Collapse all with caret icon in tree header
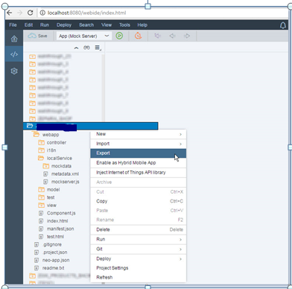This screenshot has height=289, width=292. coord(76,48)
